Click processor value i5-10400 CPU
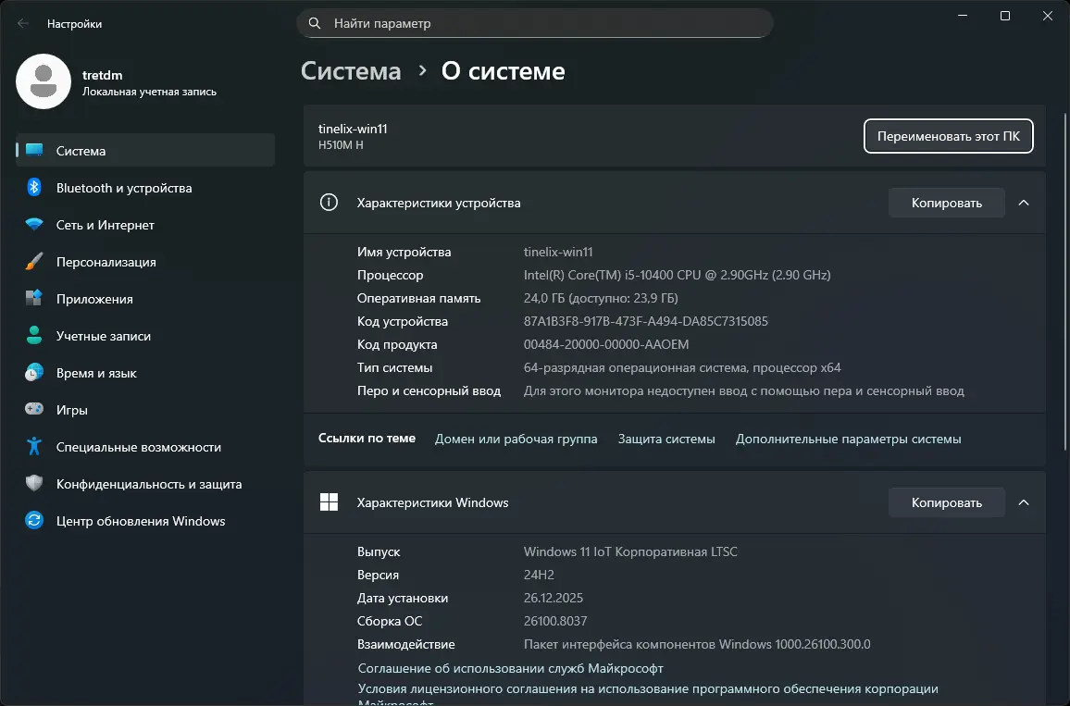This screenshot has height=706, width=1070. click(x=677, y=275)
